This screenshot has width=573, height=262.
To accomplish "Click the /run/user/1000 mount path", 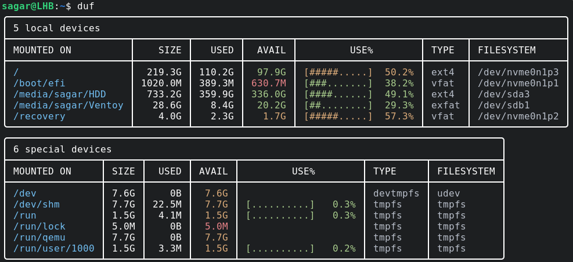I will coord(53,249).
